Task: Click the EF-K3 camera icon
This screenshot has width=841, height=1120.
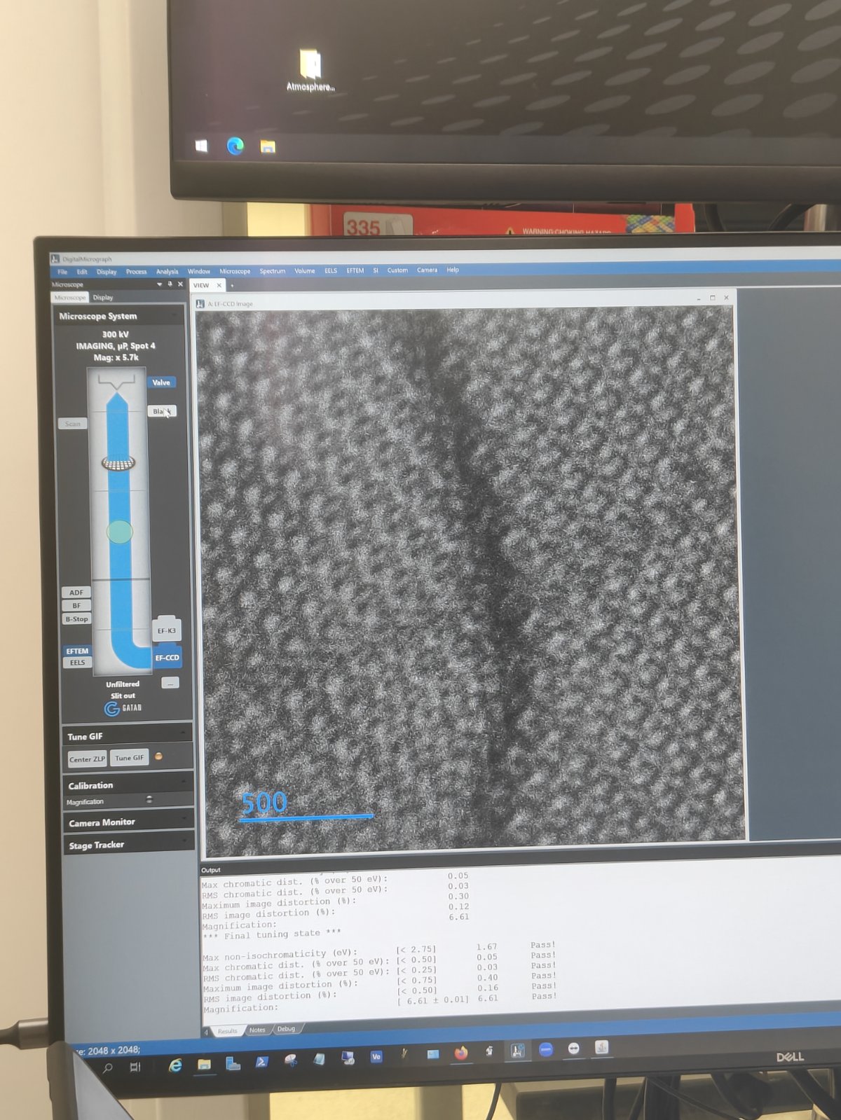Action: point(167,629)
